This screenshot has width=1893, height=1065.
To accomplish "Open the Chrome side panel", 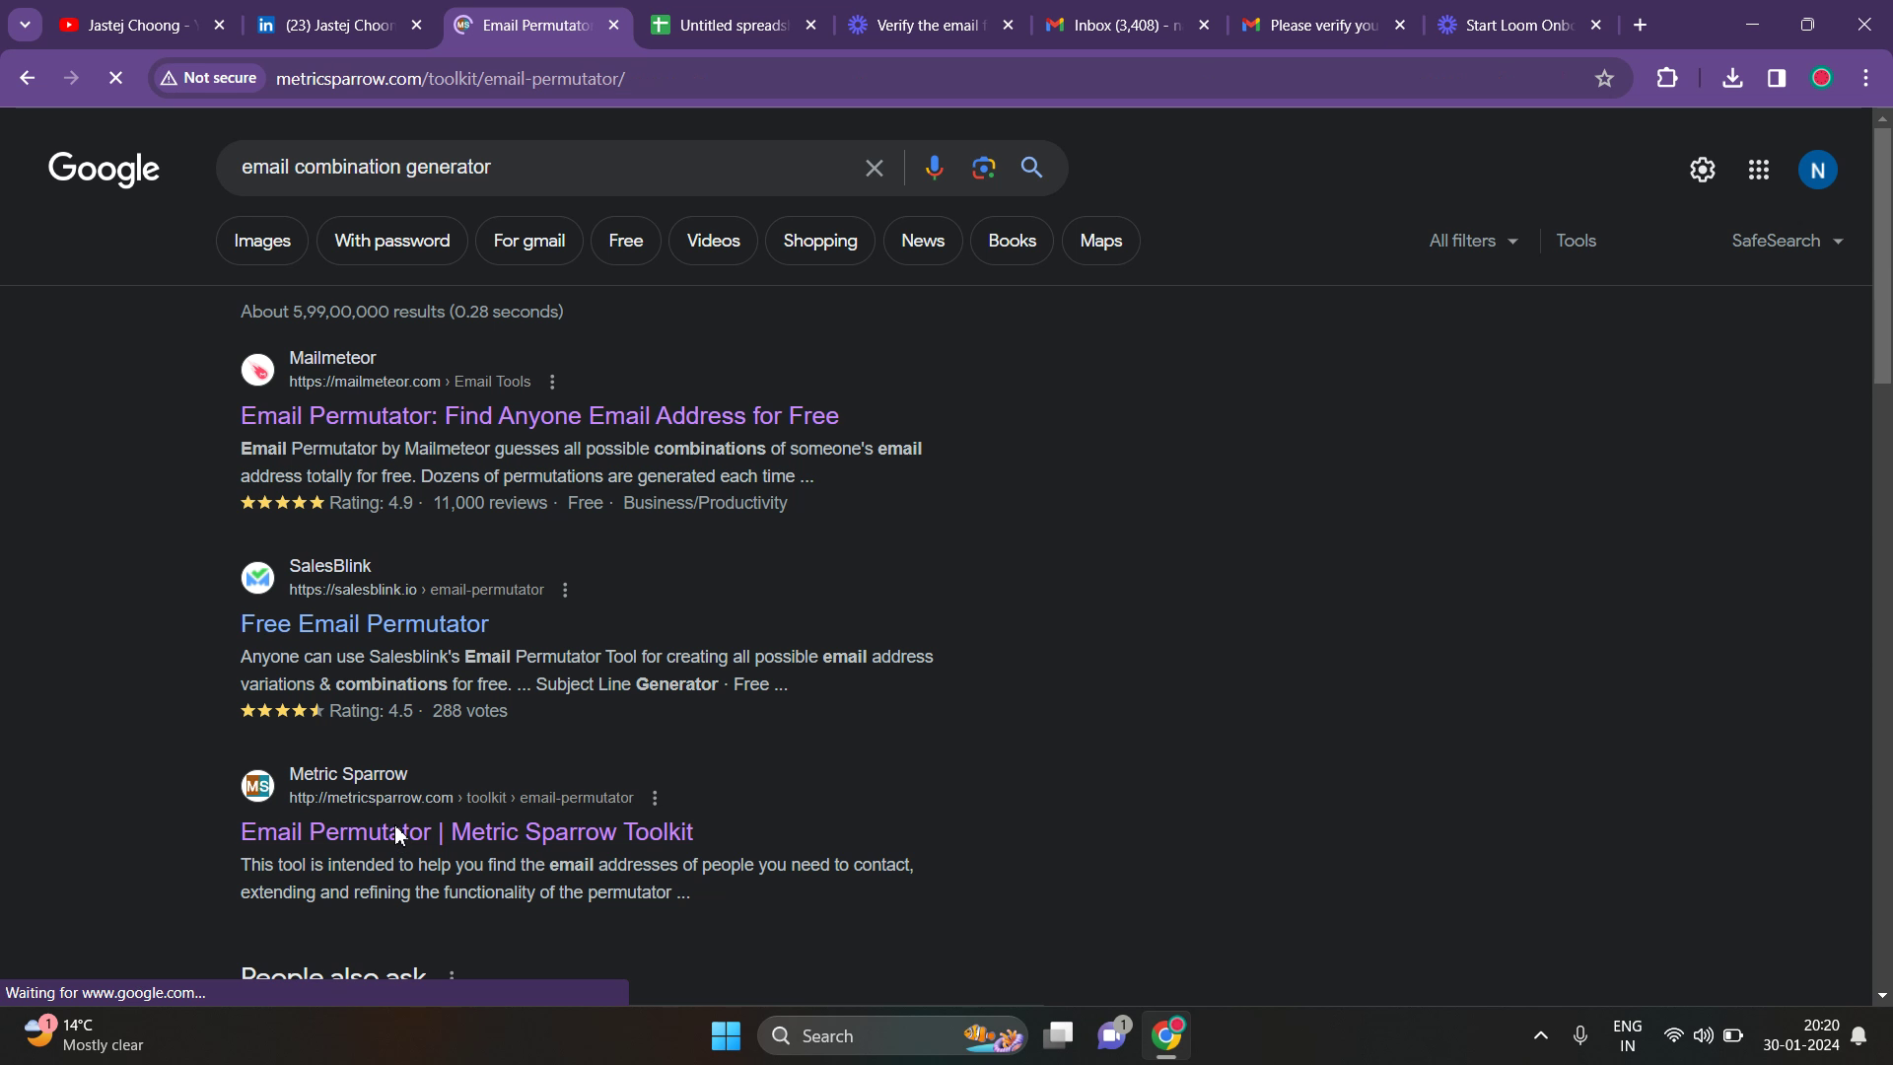I will tap(1777, 78).
